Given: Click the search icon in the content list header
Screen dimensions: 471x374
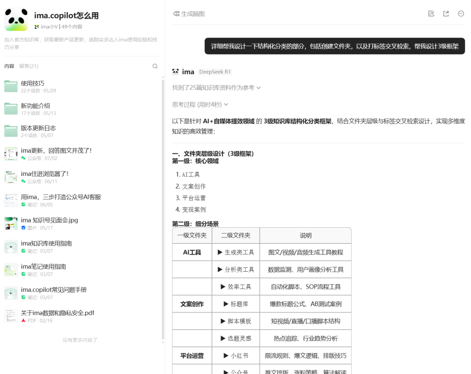Looking at the screenshot, I should click(x=155, y=66).
